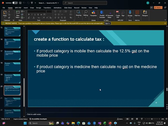Open the Editing search tools
The width and height of the screenshot is (168, 126).
pos(86,14)
